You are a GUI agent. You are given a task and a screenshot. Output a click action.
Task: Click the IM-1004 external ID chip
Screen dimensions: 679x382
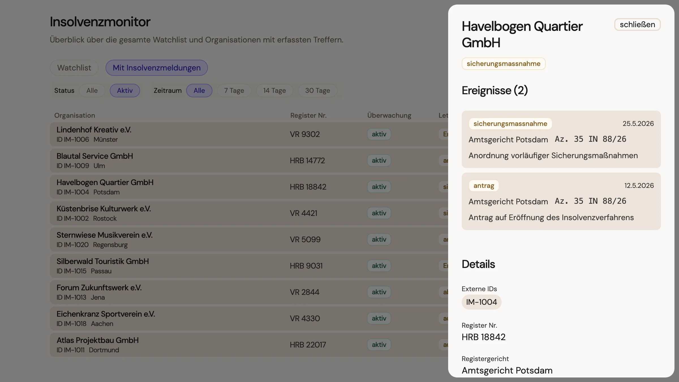(x=481, y=302)
